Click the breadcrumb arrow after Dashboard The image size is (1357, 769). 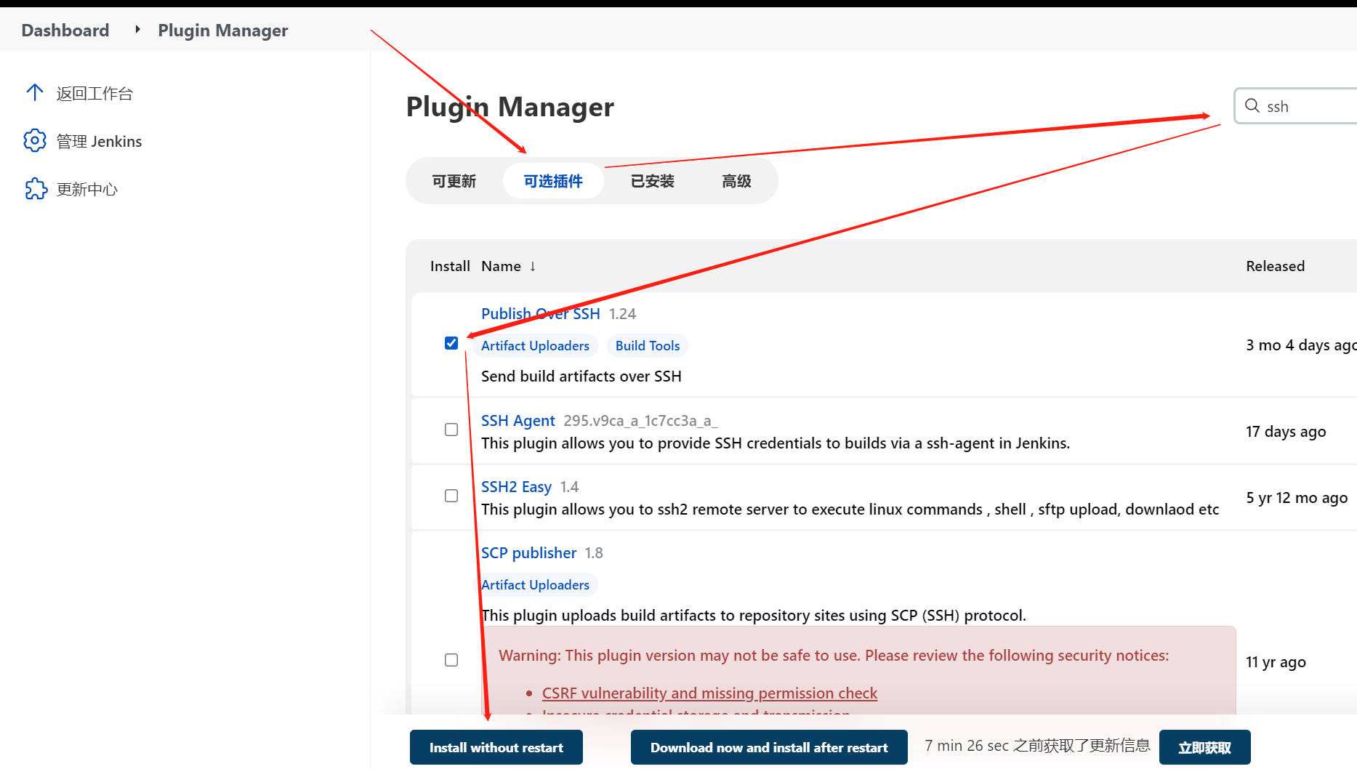point(137,30)
